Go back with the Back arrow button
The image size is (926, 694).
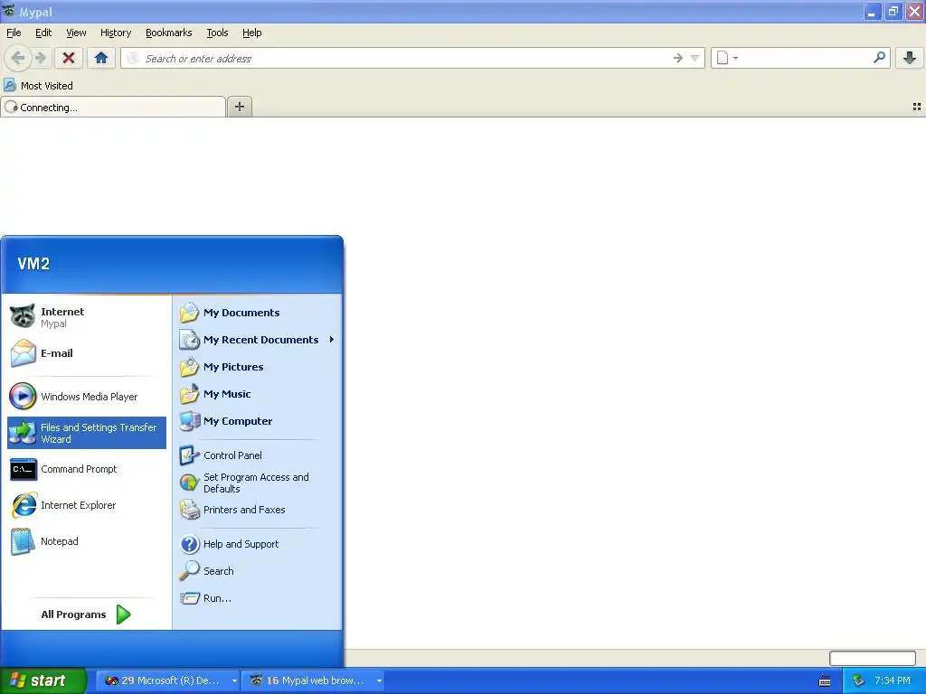pyautogui.click(x=18, y=58)
